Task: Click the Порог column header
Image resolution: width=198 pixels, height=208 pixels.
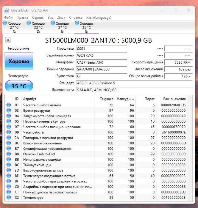Action: 146,99
